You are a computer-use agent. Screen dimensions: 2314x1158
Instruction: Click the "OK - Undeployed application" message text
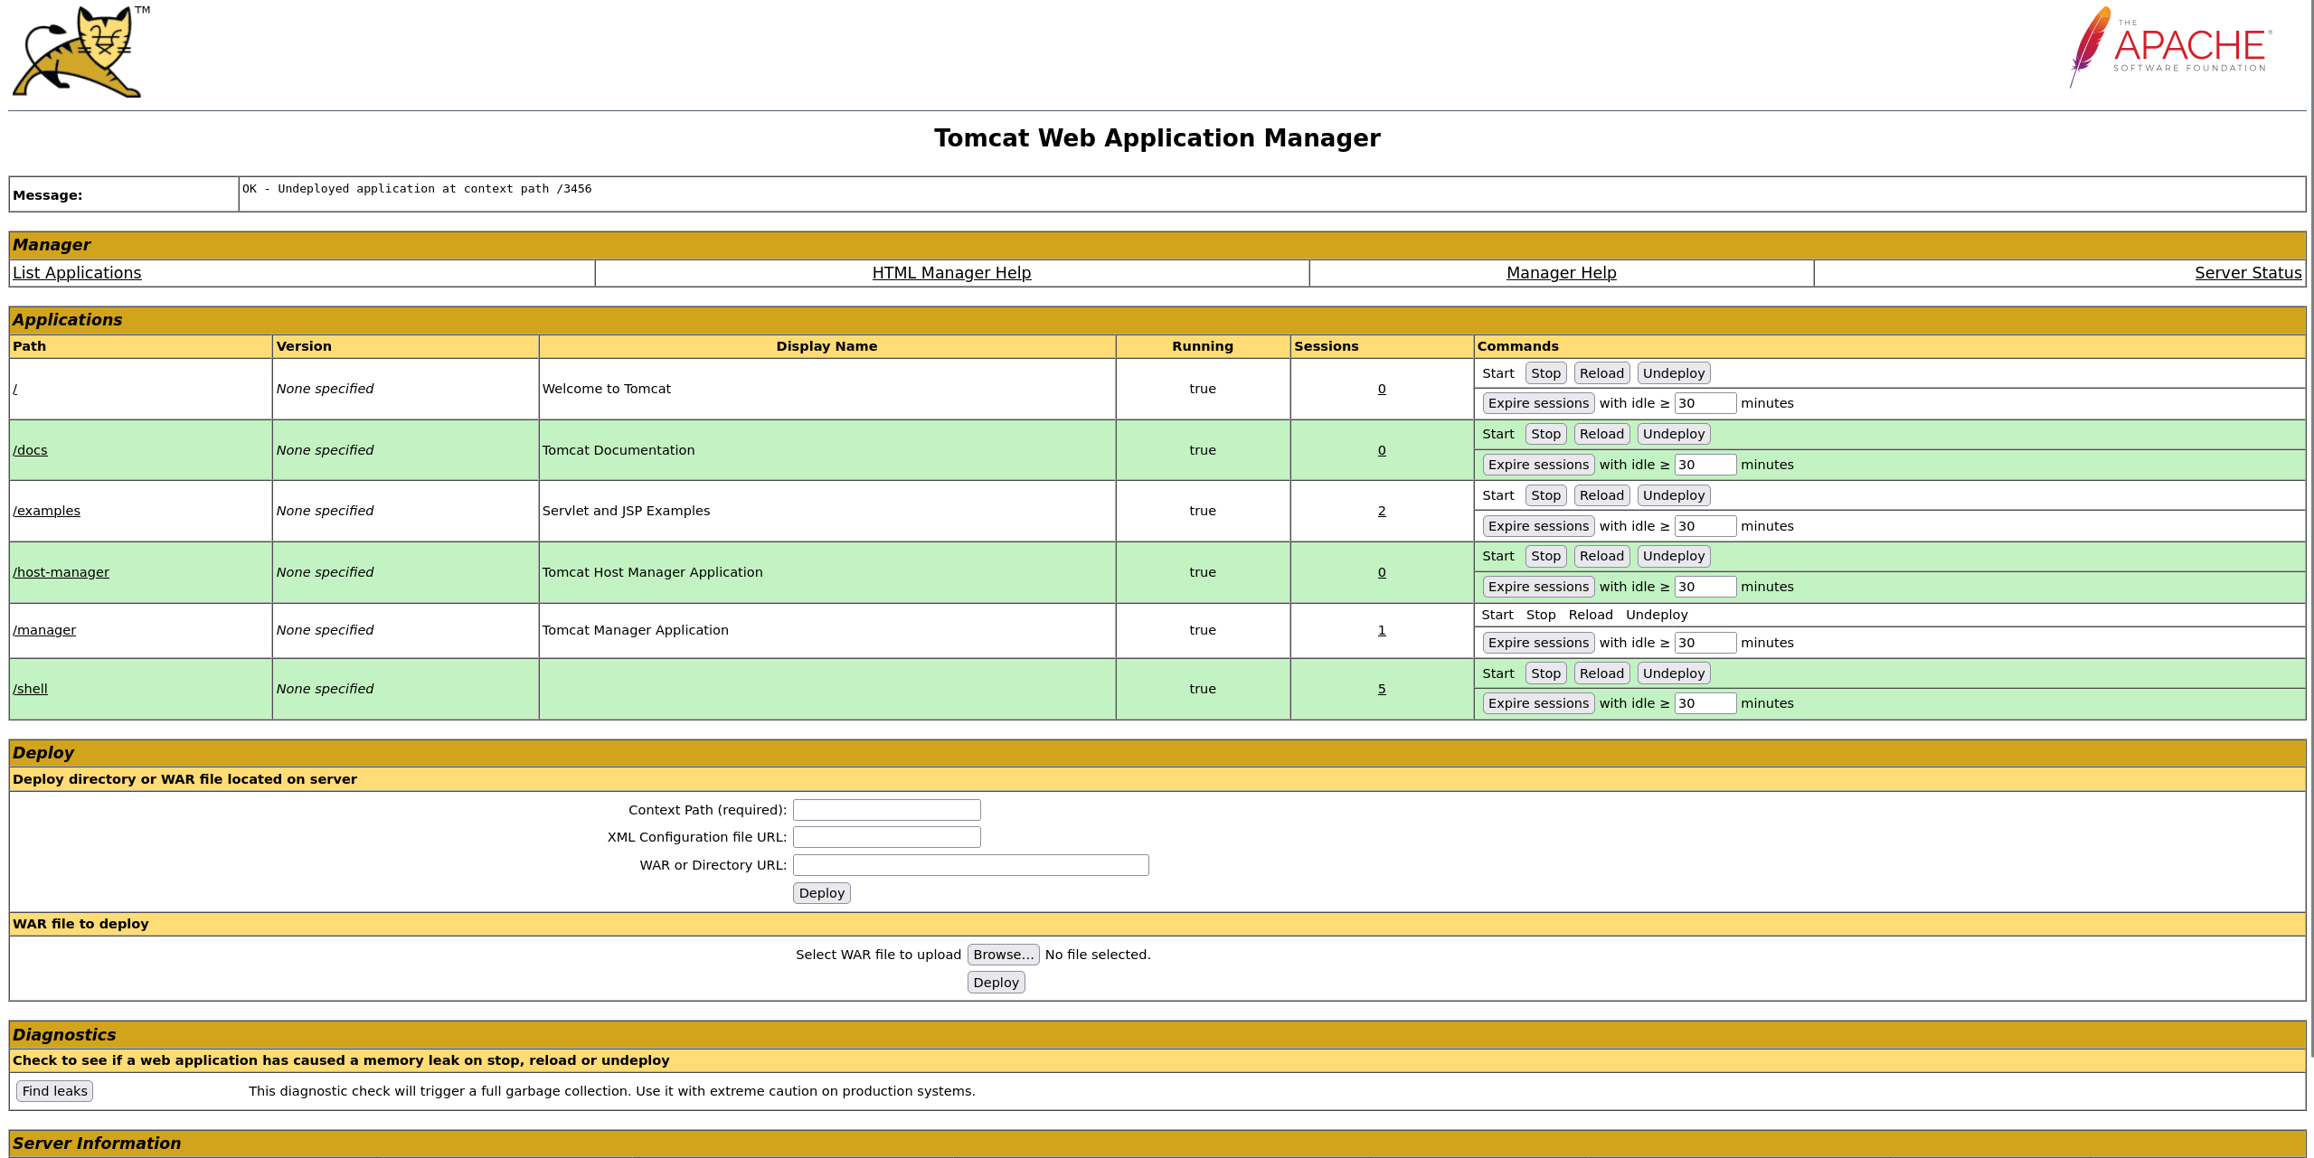pyautogui.click(x=417, y=189)
